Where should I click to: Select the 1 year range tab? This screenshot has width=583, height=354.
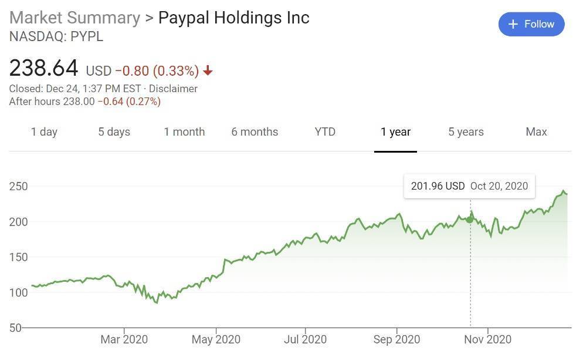point(395,132)
